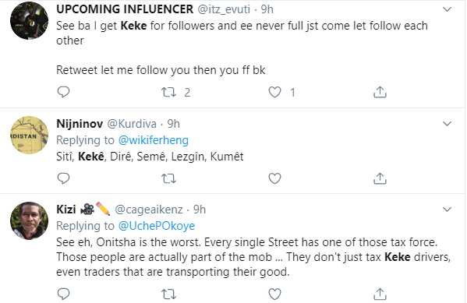Share the tweet by @itz_evuti
This screenshot has width=467, height=303.
coord(380,92)
